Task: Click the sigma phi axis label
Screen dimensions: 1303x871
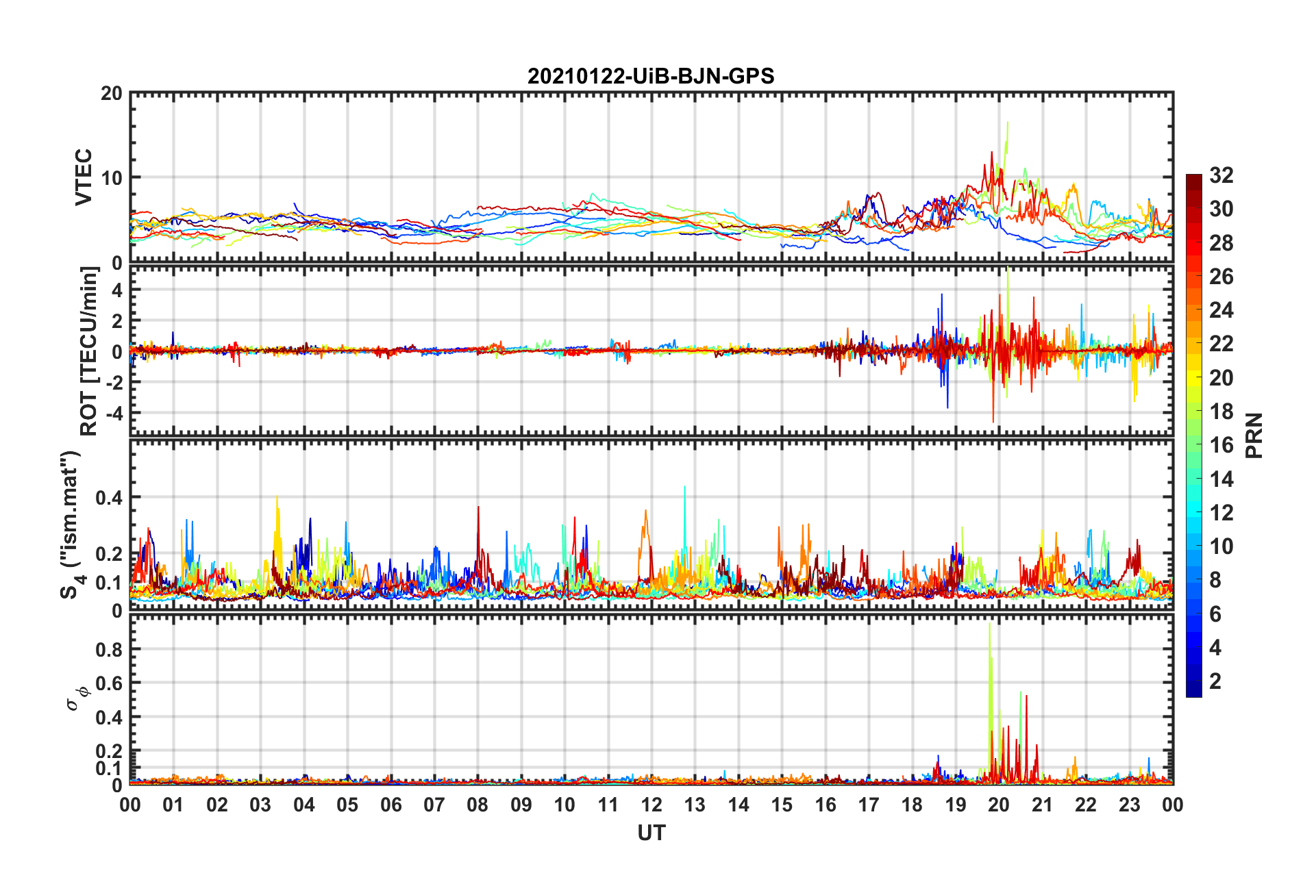Action: [x=77, y=698]
